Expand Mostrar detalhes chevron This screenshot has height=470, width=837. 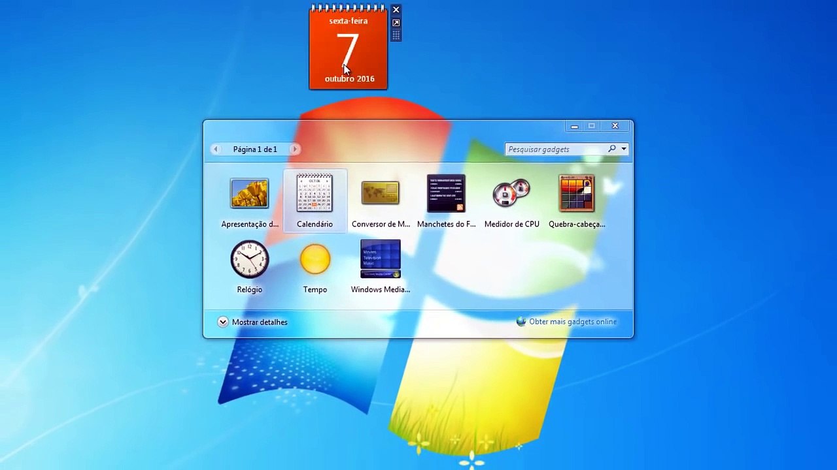[x=223, y=322]
